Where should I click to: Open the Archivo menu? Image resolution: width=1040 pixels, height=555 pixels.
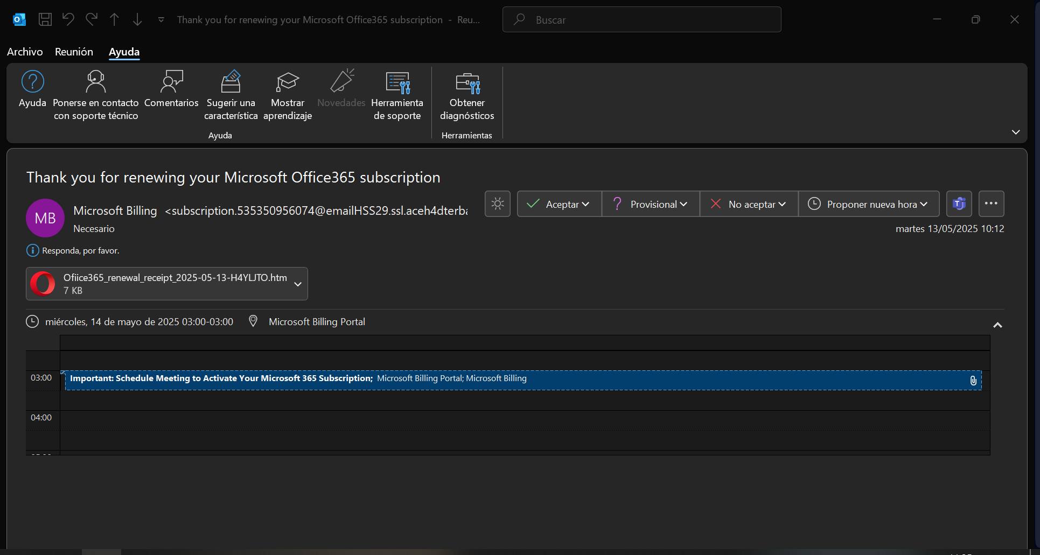(25, 52)
